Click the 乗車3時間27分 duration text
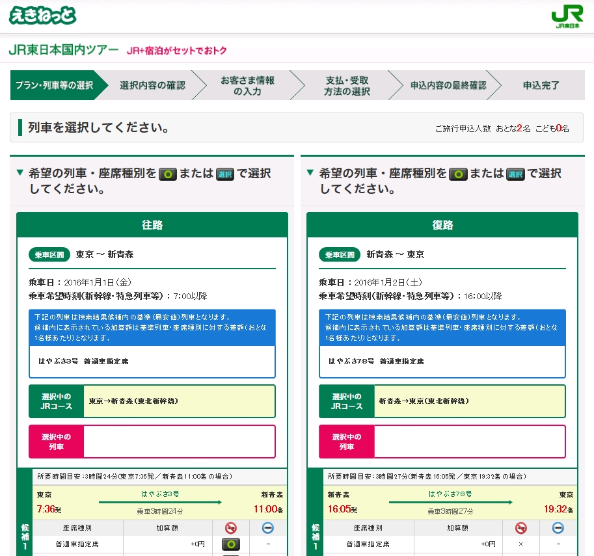Image resolution: width=594 pixels, height=556 pixels. point(450,511)
